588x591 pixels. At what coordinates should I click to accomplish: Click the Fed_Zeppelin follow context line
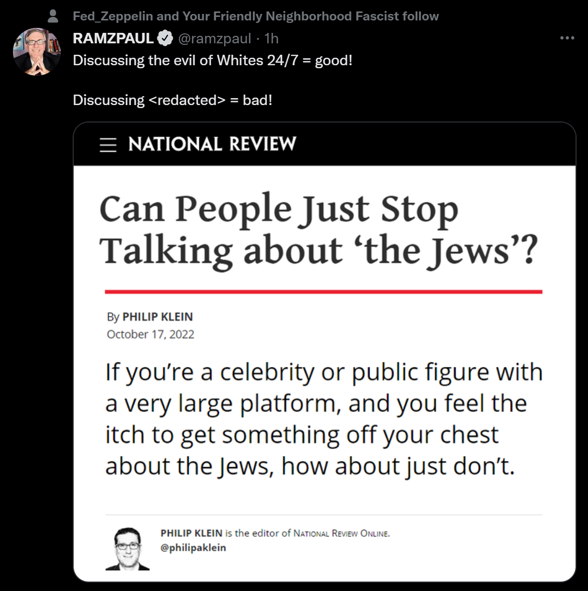[255, 16]
